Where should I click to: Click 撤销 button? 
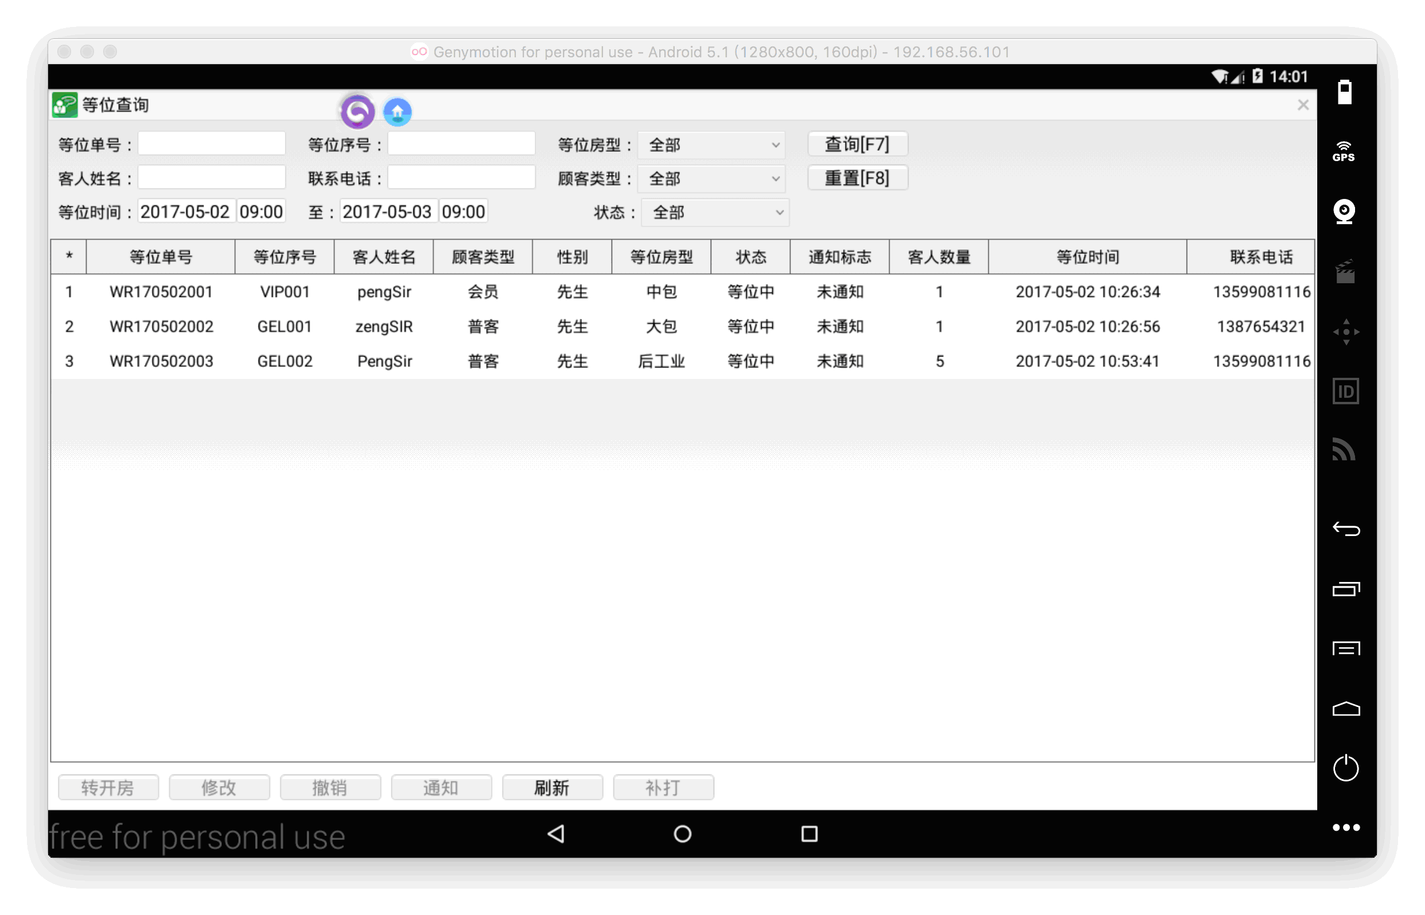(x=330, y=788)
